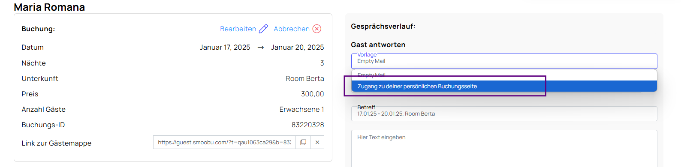Click the Room Berta accommodation value
The width and height of the screenshot is (681, 167).
[305, 78]
